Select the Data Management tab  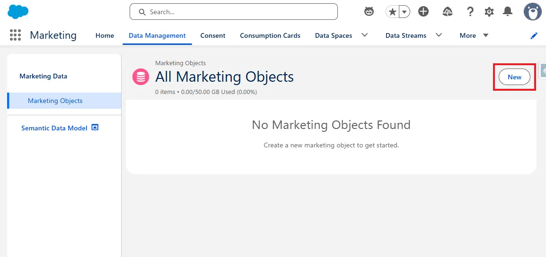(x=157, y=35)
